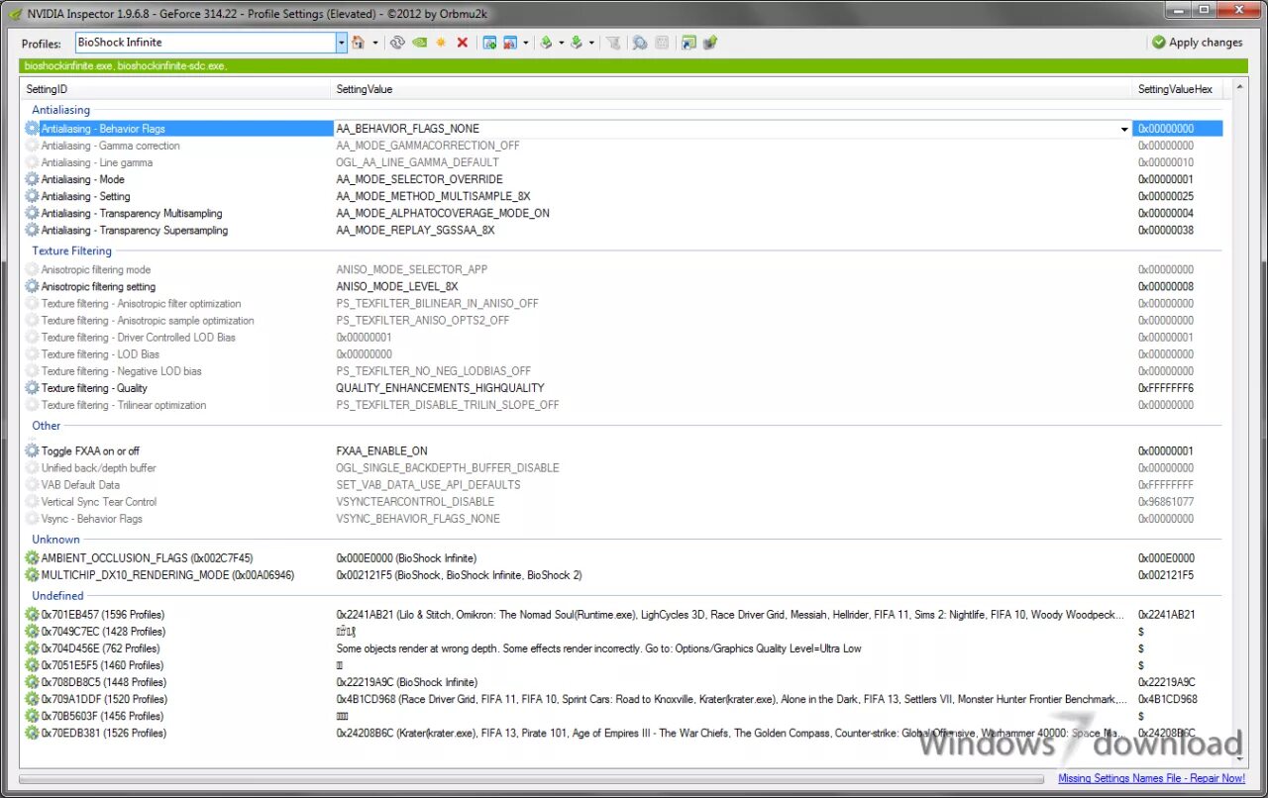This screenshot has width=1268, height=798.
Task: Click the second green import arrow icon
Action: coord(576,43)
